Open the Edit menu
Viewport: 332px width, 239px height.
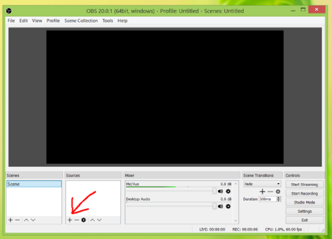(24, 21)
